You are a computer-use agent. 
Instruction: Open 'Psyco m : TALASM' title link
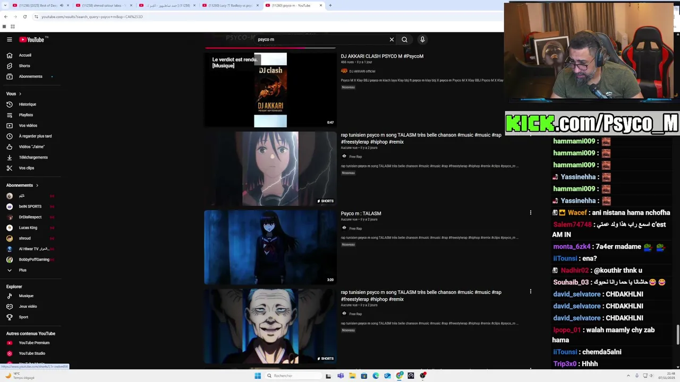[x=361, y=213]
